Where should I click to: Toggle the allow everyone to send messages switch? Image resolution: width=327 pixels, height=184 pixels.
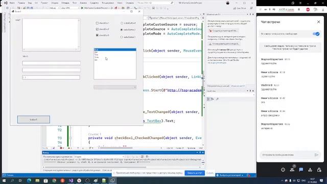coord(316,34)
